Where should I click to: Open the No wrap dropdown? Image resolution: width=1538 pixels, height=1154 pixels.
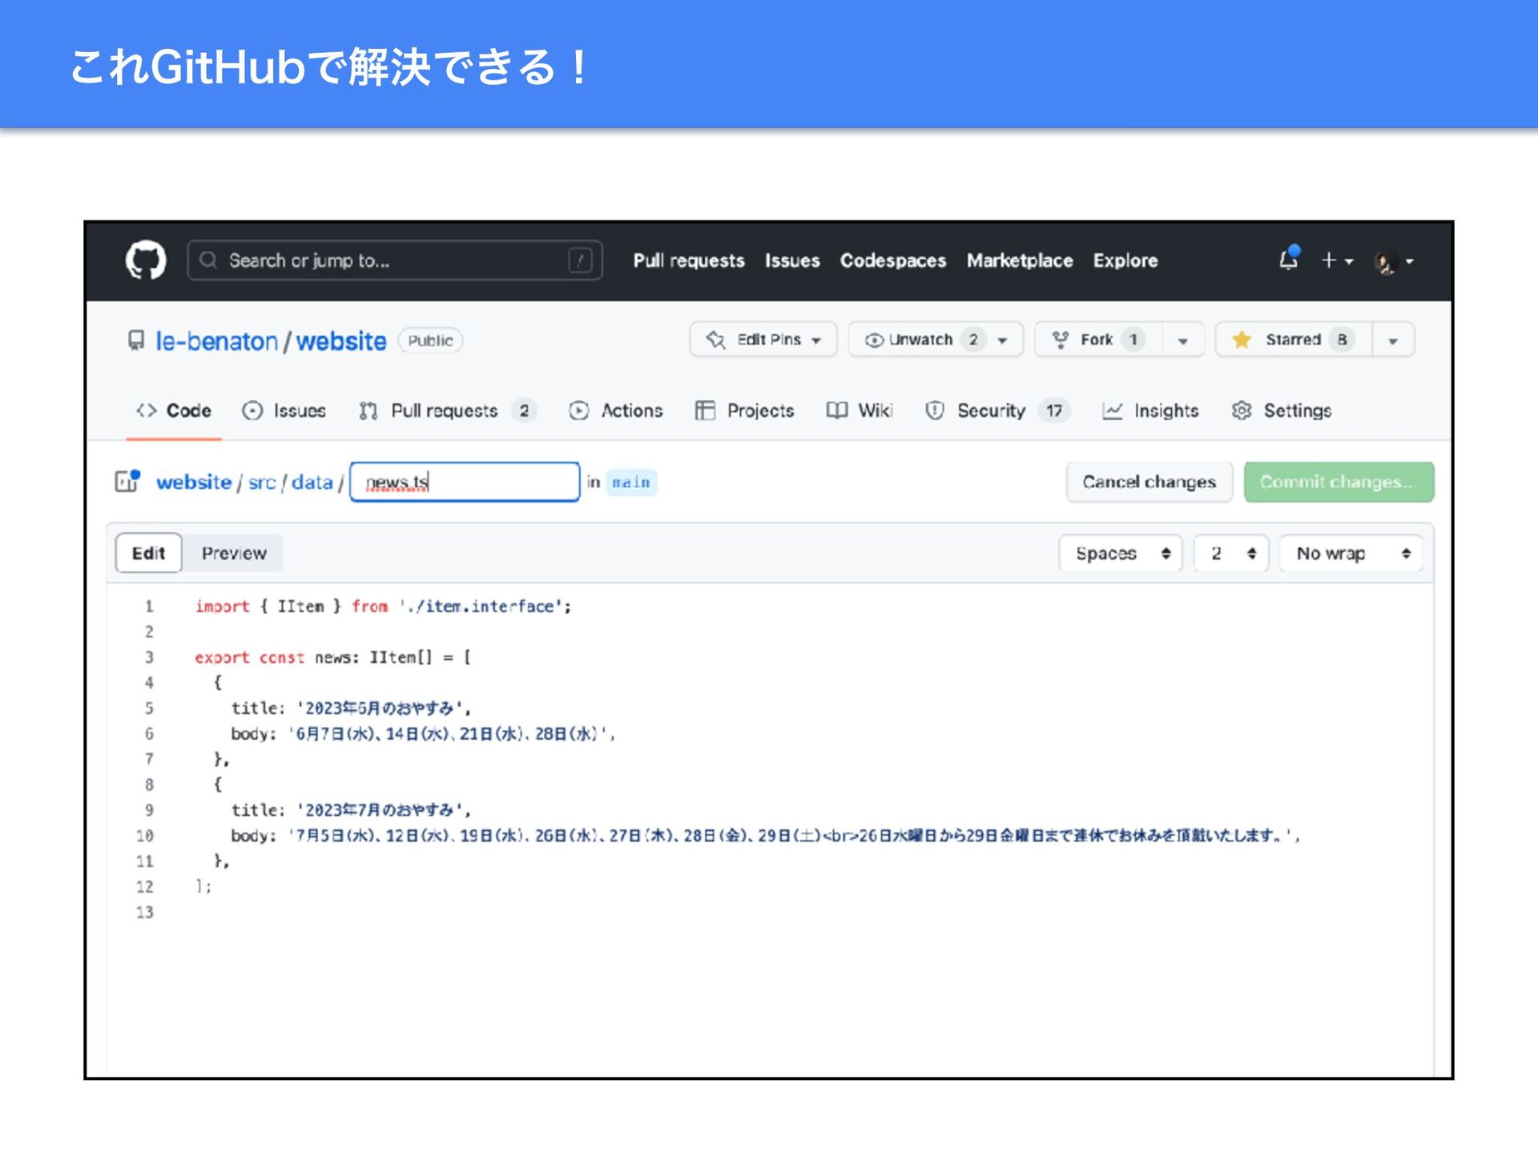coord(1351,553)
